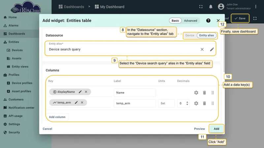
Task: Click Dashboards breadcrumb
Action: coord(71,7)
